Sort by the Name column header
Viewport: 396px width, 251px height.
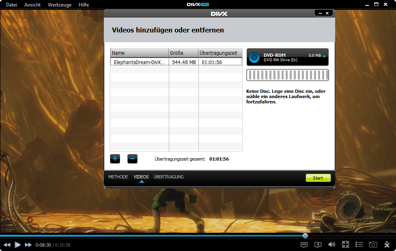click(140, 53)
